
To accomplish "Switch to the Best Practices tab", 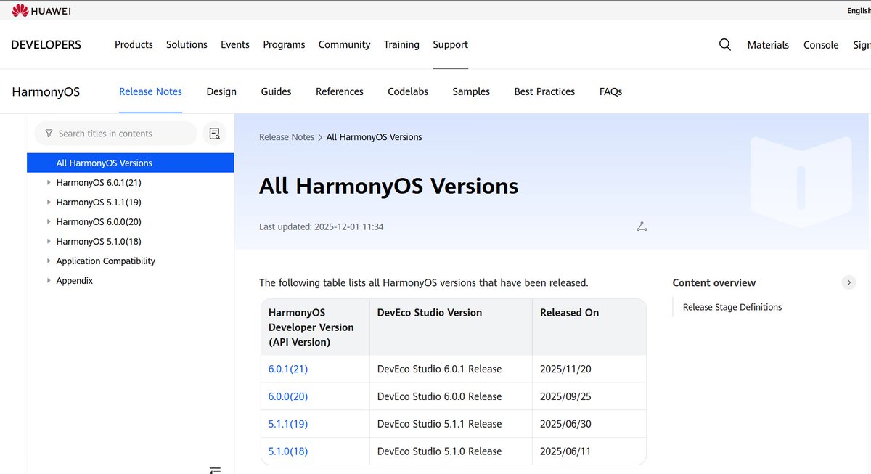I will point(544,91).
